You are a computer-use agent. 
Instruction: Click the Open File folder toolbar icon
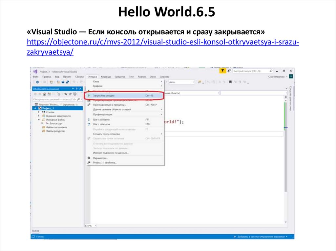click(58, 82)
